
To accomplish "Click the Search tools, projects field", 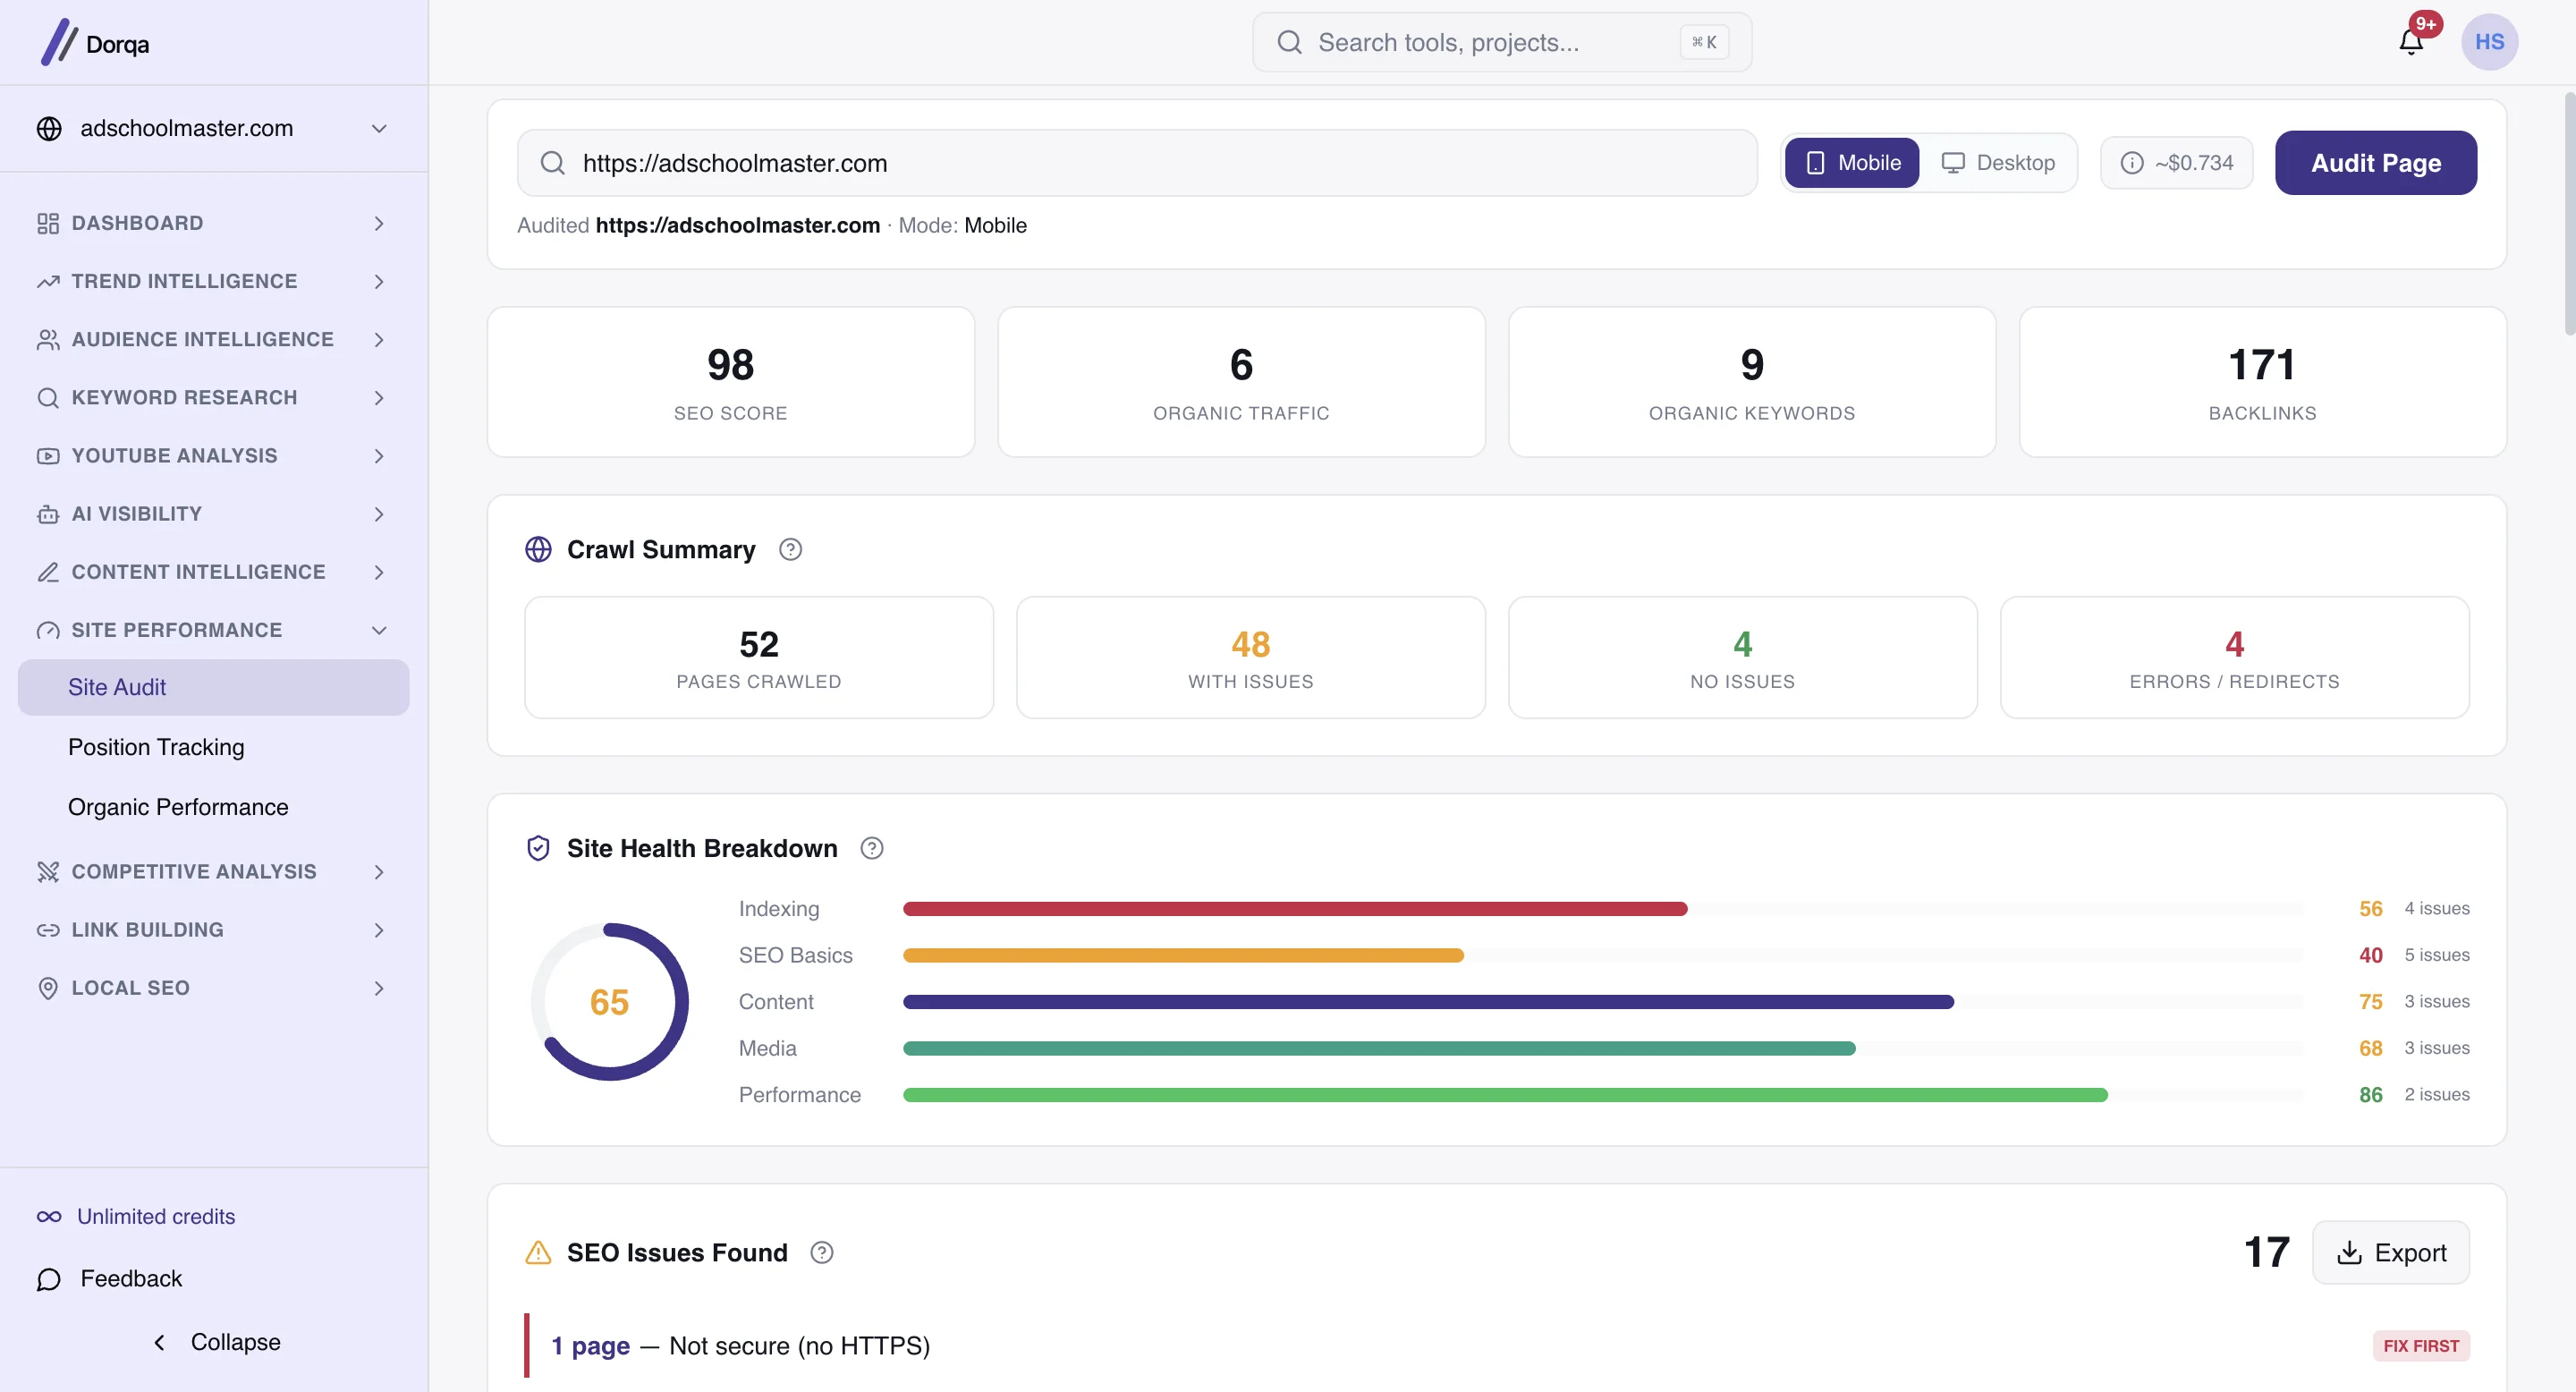I will click(x=1502, y=42).
